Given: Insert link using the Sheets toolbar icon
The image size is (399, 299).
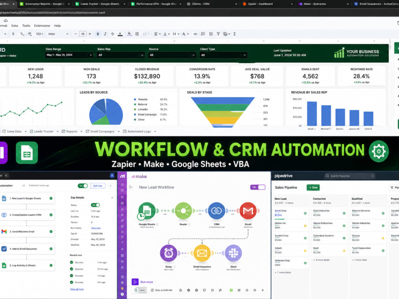Looking at the screenshot, I should click(x=195, y=34).
